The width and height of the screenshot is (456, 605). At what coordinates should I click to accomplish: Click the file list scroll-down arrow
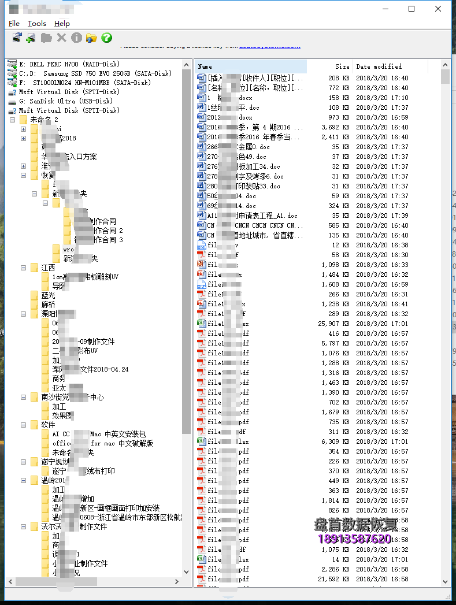click(446, 581)
